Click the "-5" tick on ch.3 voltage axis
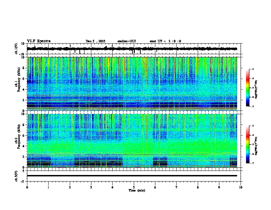 click(x=23, y=182)
